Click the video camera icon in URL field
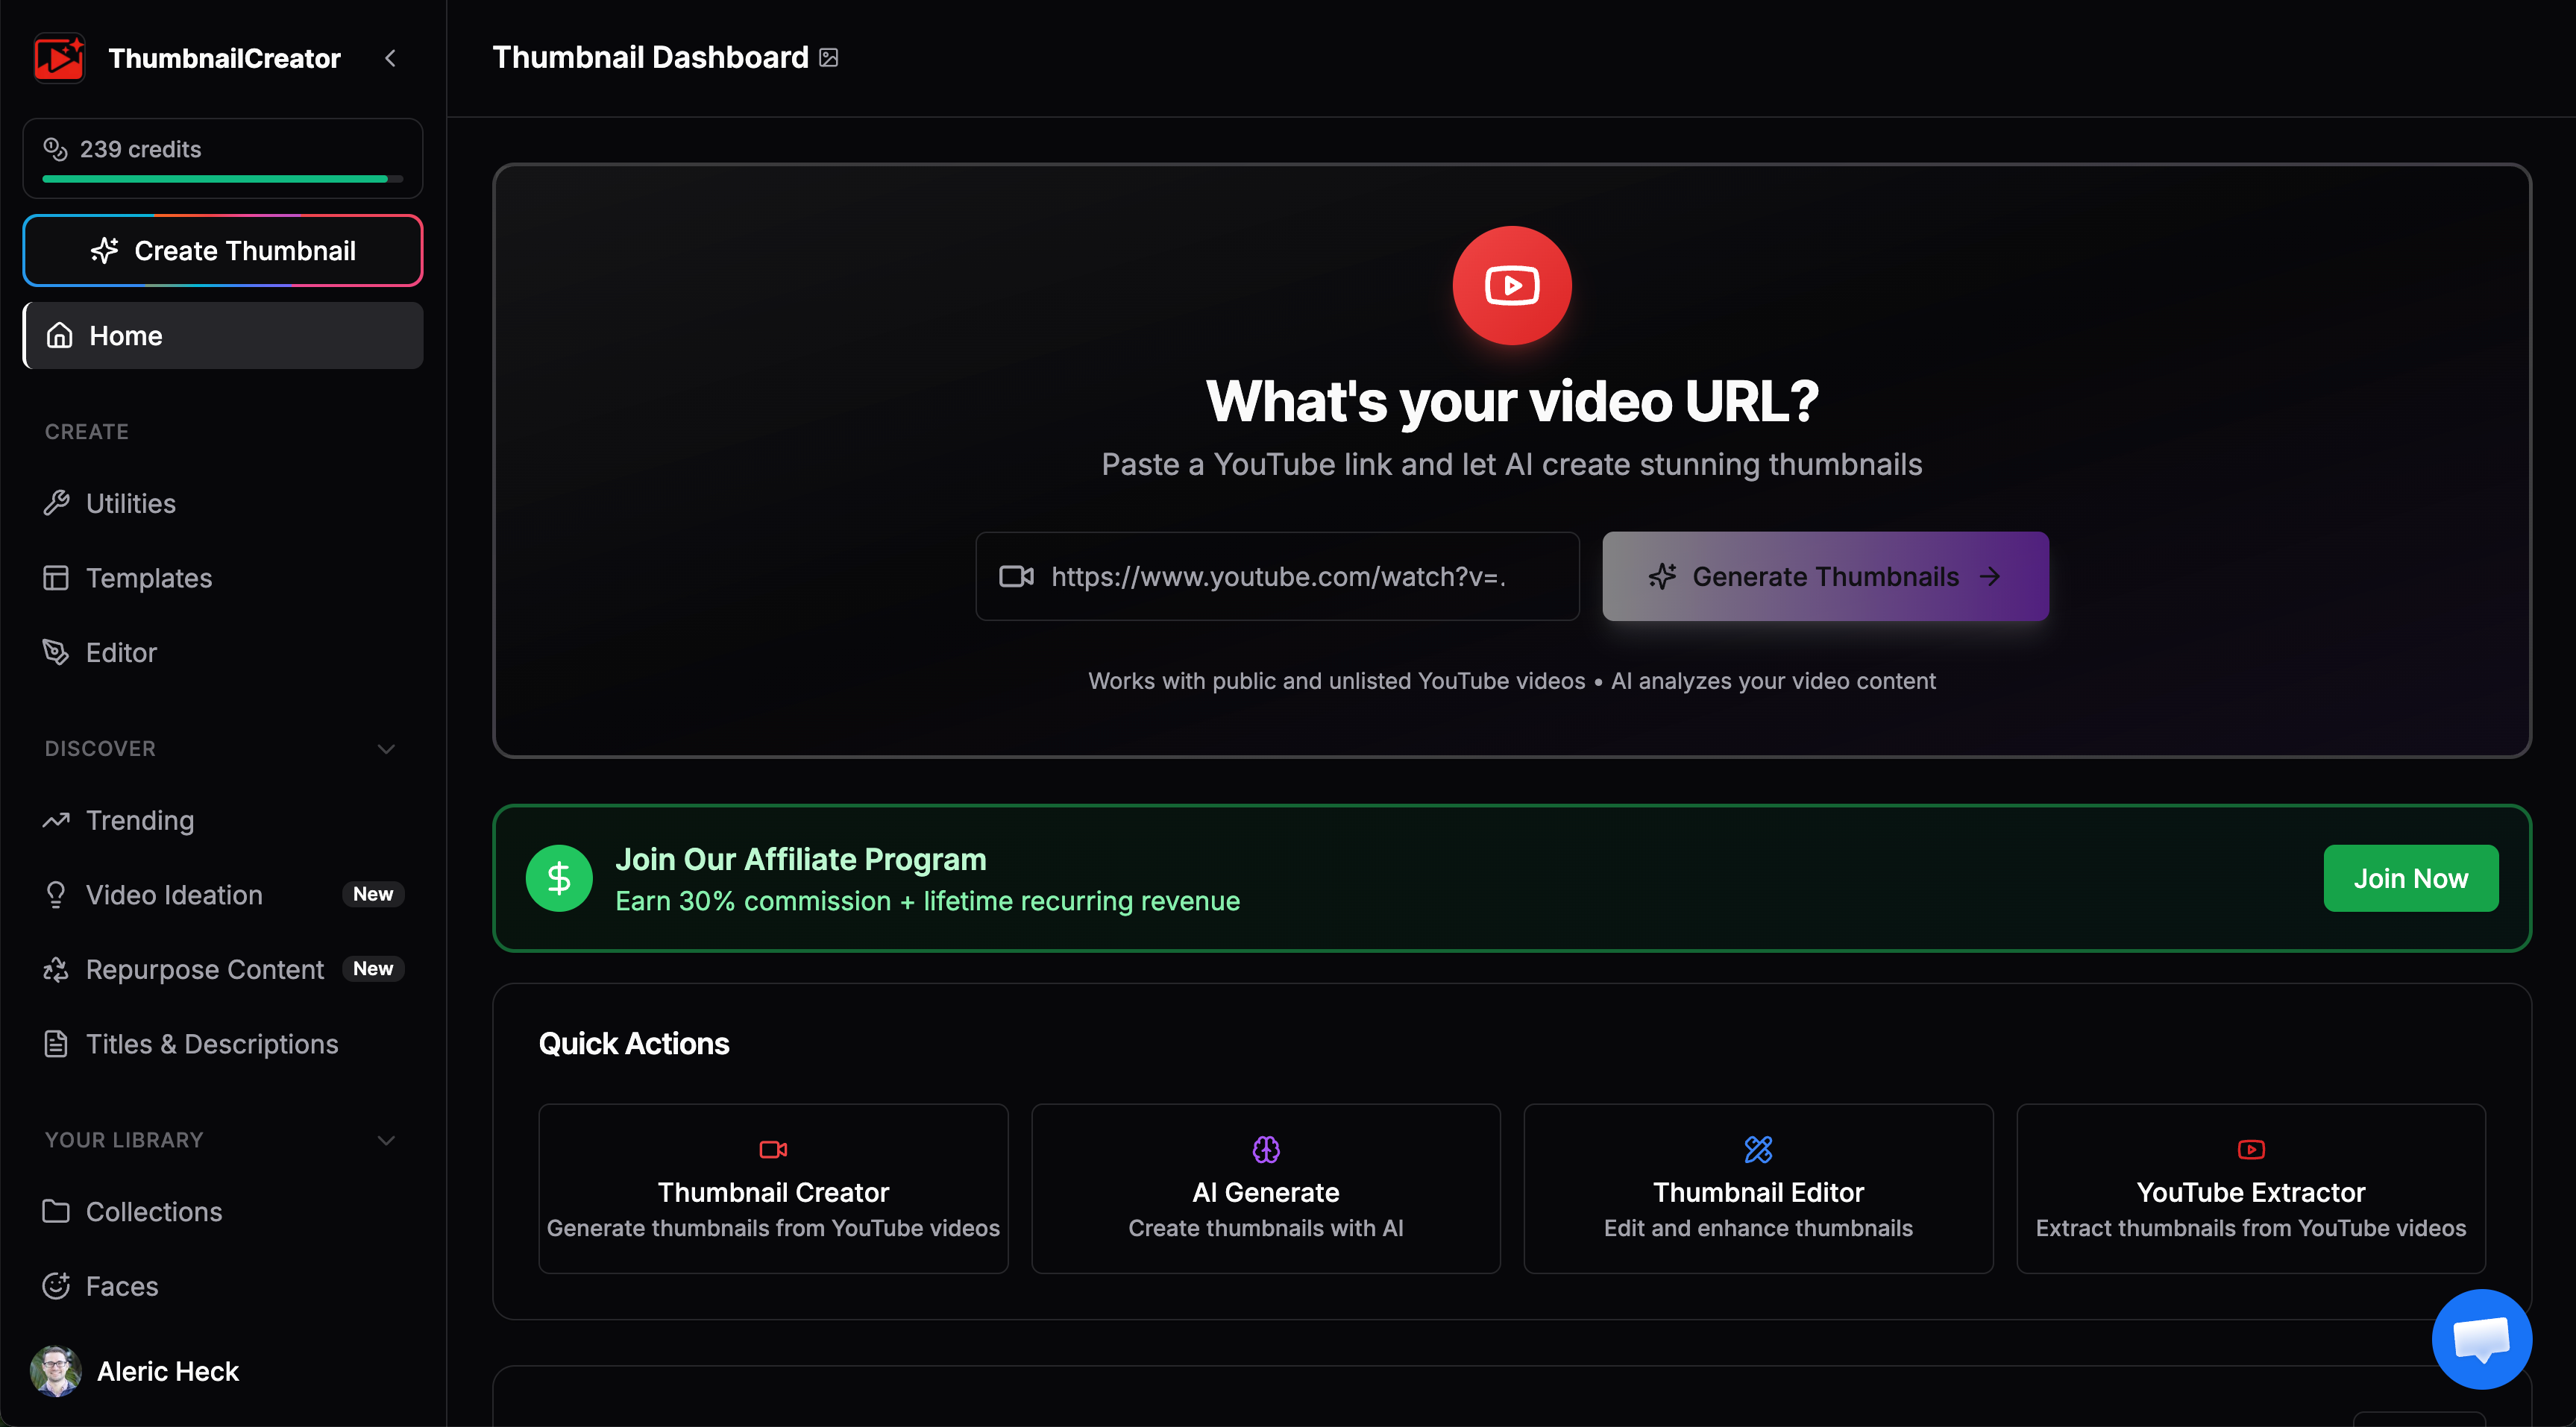This screenshot has height=1427, width=2576. pyautogui.click(x=1016, y=577)
